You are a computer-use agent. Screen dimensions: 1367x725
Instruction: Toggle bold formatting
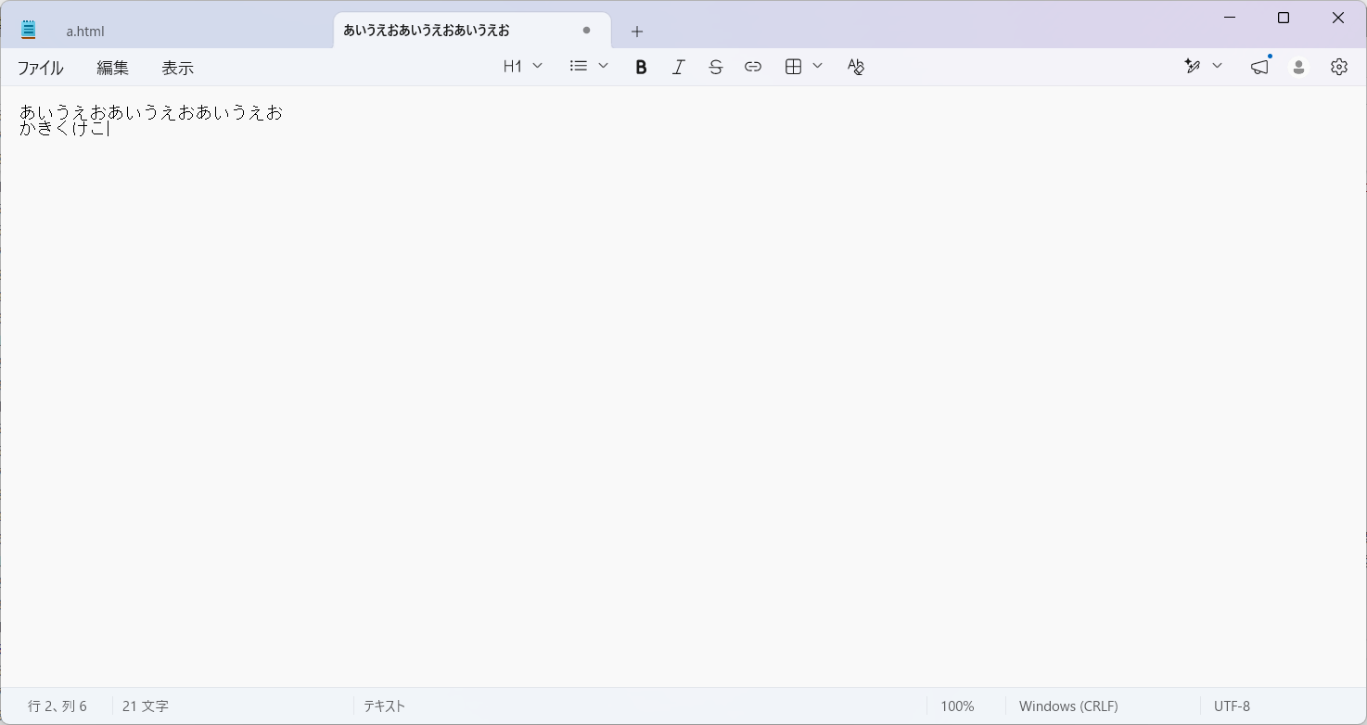(641, 67)
